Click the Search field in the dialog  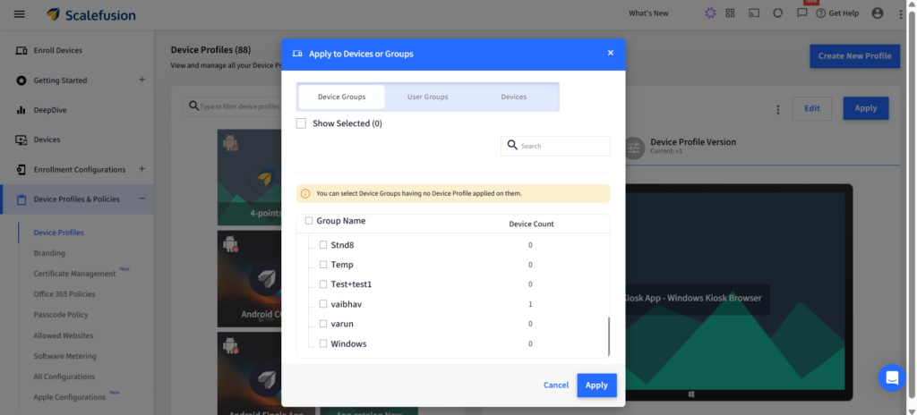point(555,146)
